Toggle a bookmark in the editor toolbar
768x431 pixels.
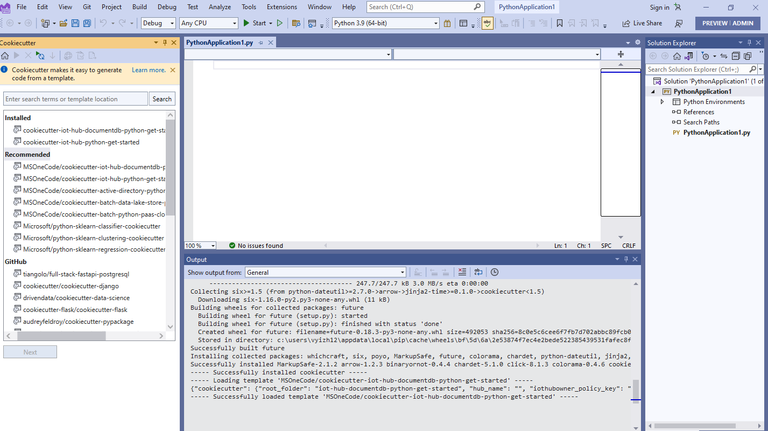560,23
